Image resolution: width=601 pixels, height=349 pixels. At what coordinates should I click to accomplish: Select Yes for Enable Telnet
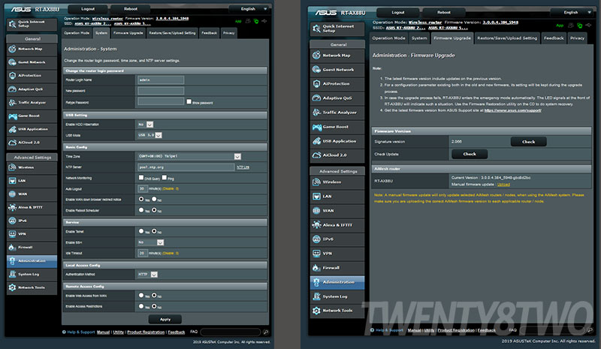pyautogui.click(x=141, y=231)
